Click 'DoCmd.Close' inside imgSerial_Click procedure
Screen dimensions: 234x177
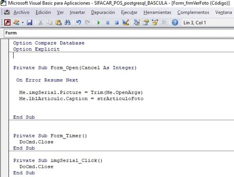click(36, 167)
